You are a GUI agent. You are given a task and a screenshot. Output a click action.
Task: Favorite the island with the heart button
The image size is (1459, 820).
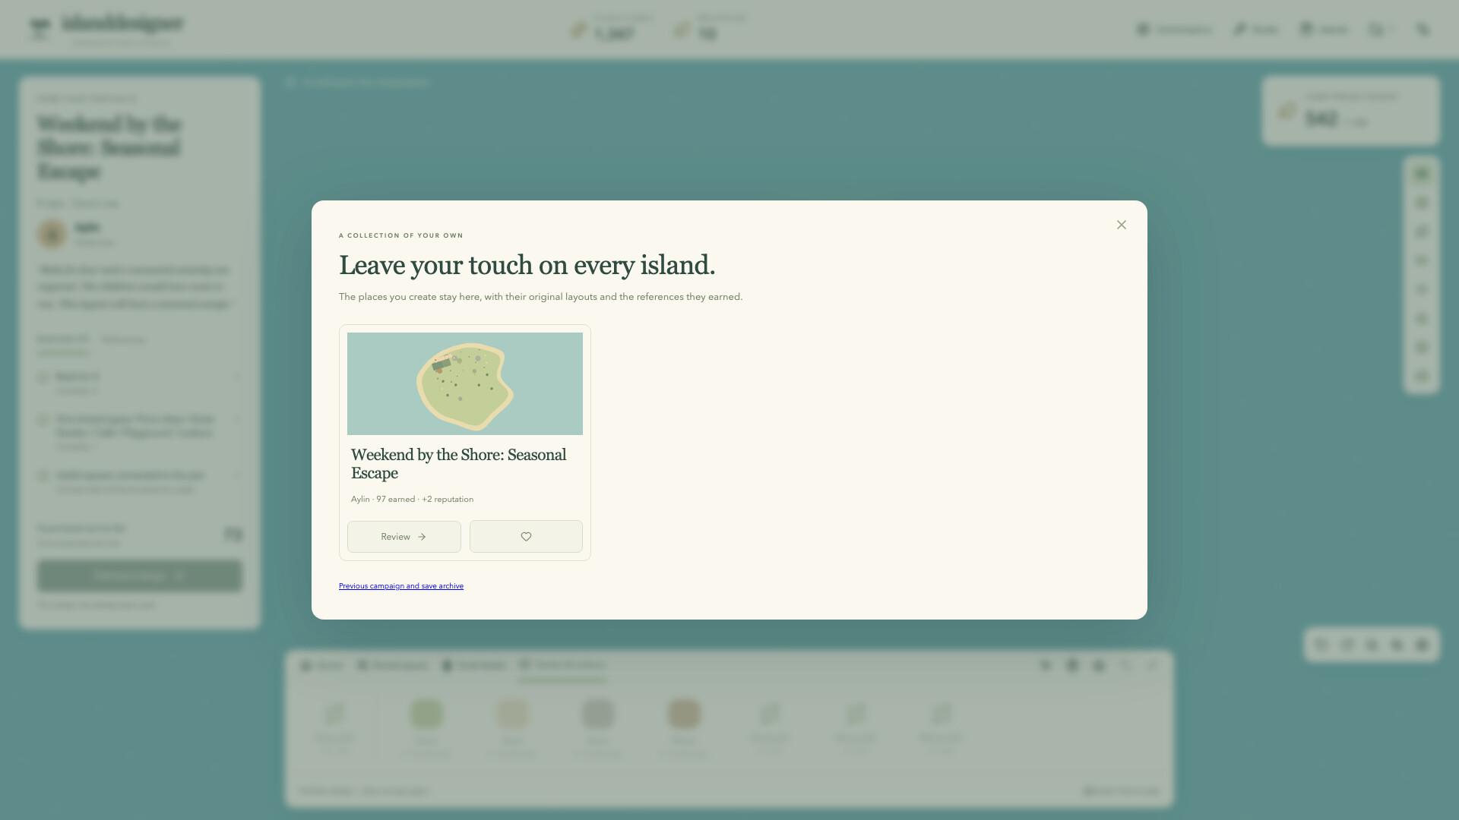click(x=526, y=537)
